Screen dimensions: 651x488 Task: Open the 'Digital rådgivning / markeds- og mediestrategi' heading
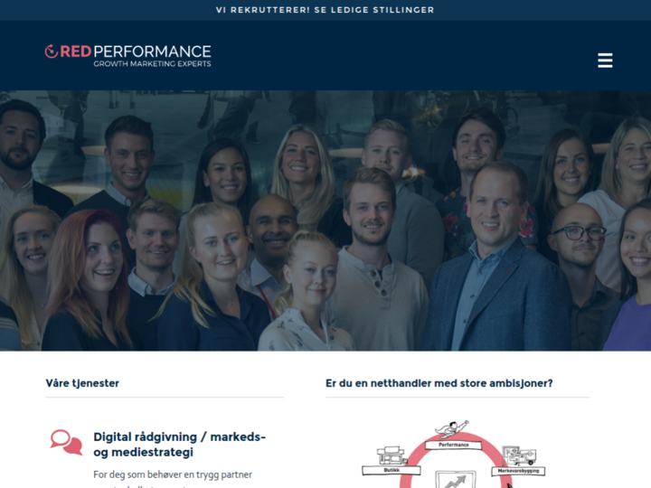[179, 444]
